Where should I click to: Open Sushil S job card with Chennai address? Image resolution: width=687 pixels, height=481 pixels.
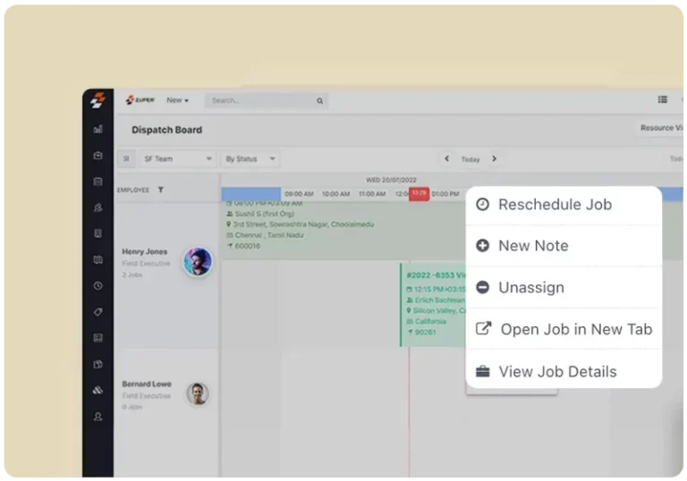pos(343,231)
